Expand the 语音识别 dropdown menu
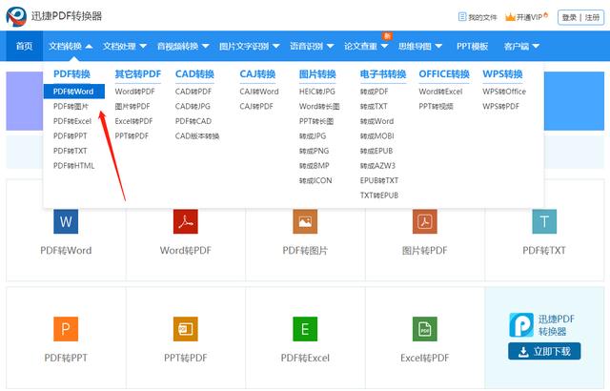This screenshot has height=391, width=610. pos(312,47)
